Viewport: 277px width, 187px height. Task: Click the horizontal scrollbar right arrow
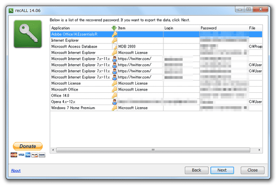[259, 150]
